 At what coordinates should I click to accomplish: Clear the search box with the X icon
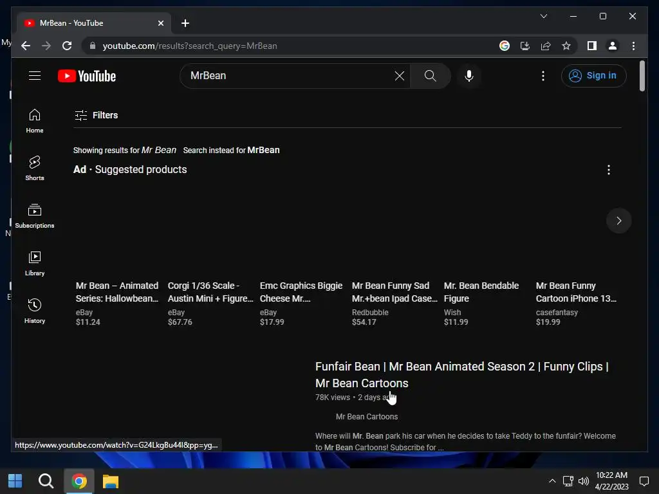point(399,76)
